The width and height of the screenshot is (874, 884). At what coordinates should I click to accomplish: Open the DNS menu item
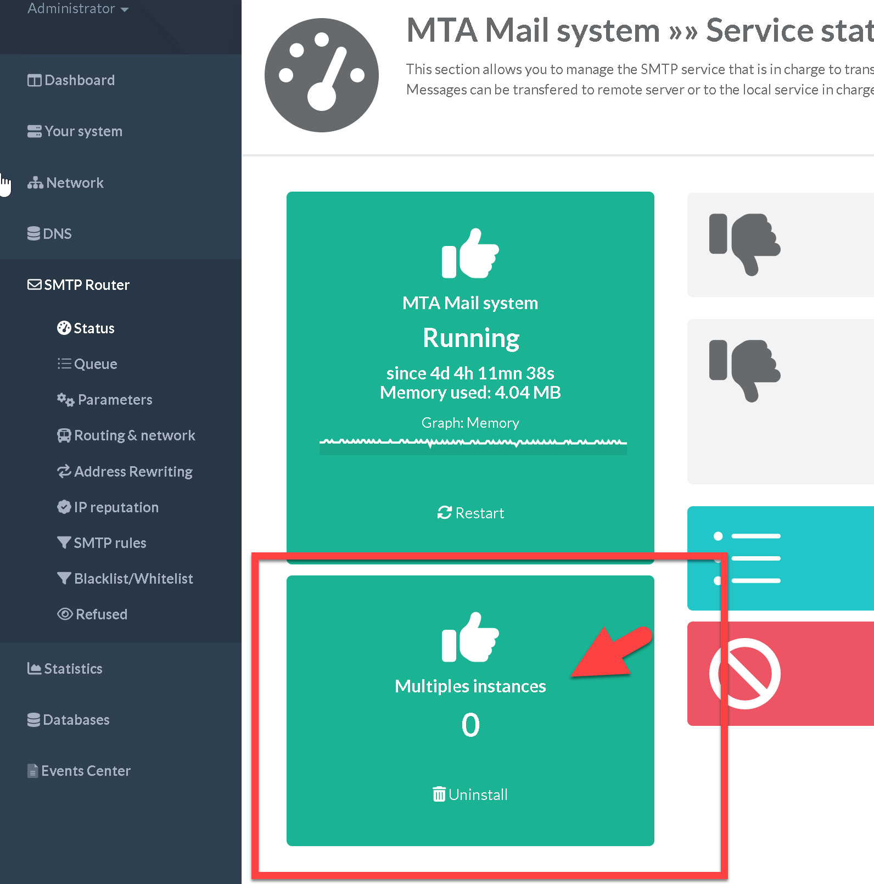pos(57,234)
